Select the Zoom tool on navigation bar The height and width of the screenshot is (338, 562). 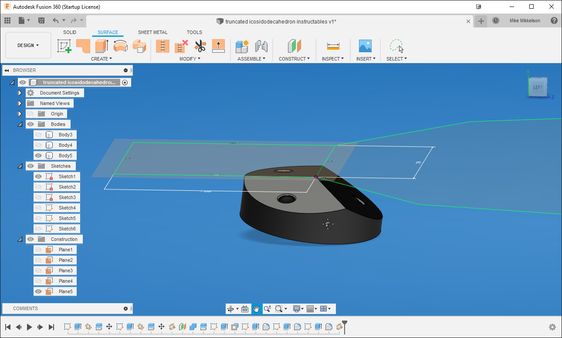pyautogui.click(x=267, y=308)
